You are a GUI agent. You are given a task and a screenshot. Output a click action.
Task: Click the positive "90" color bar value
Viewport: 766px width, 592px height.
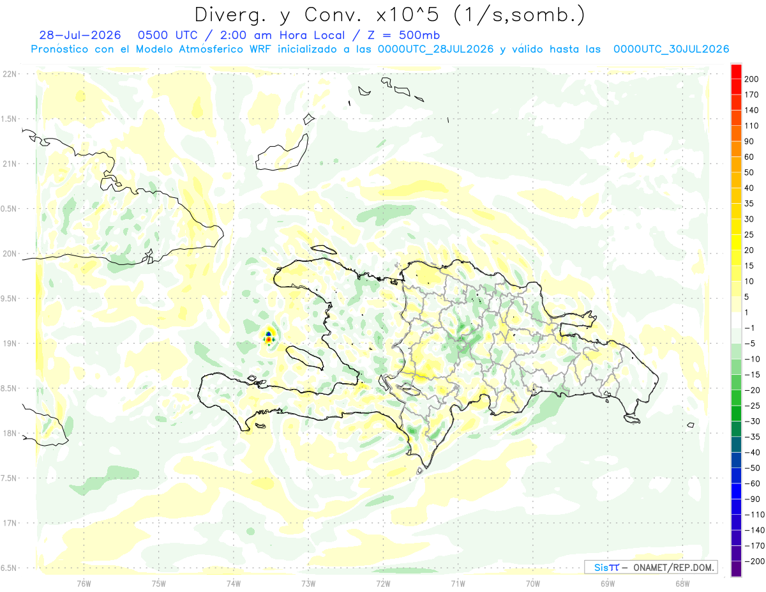749,141
